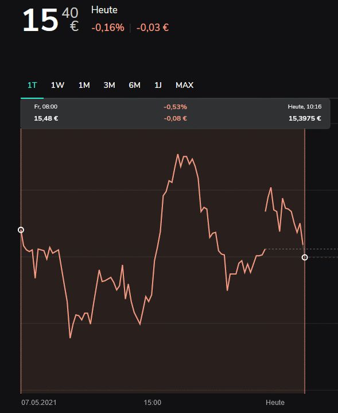The image size is (338, 413).
Task: Show the 6M chart range
Action: tap(134, 85)
